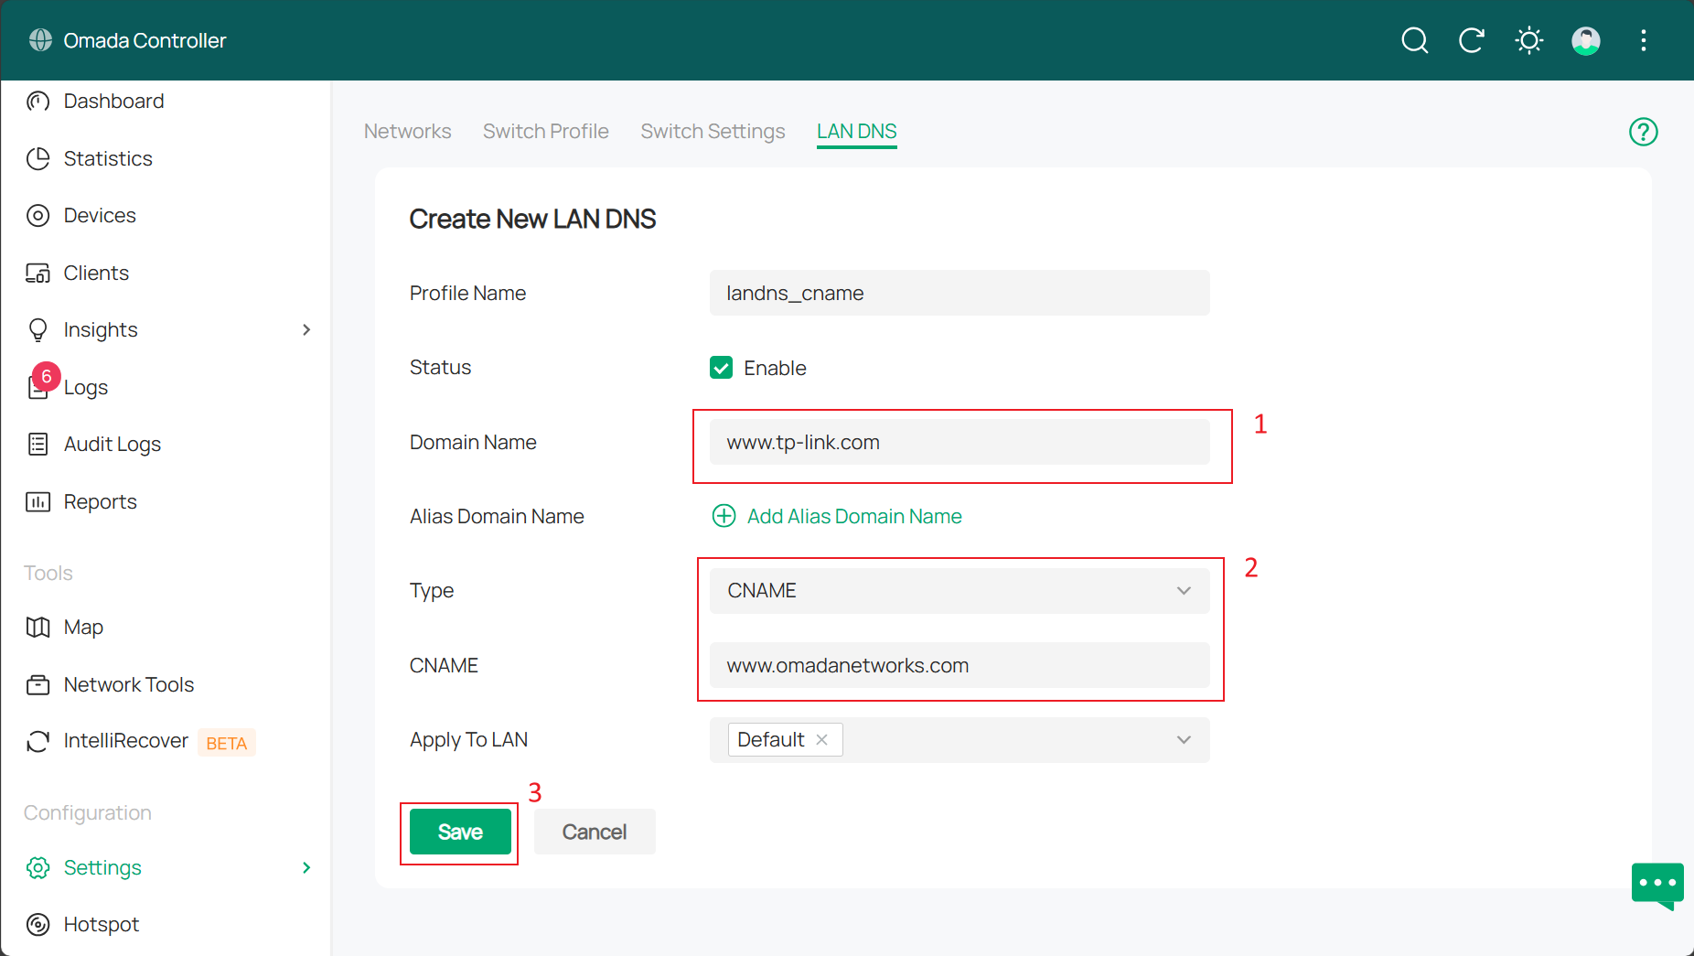The height and width of the screenshot is (956, 1694).
Task: Expand the Settings sidebar section
Action: (306, 867)
